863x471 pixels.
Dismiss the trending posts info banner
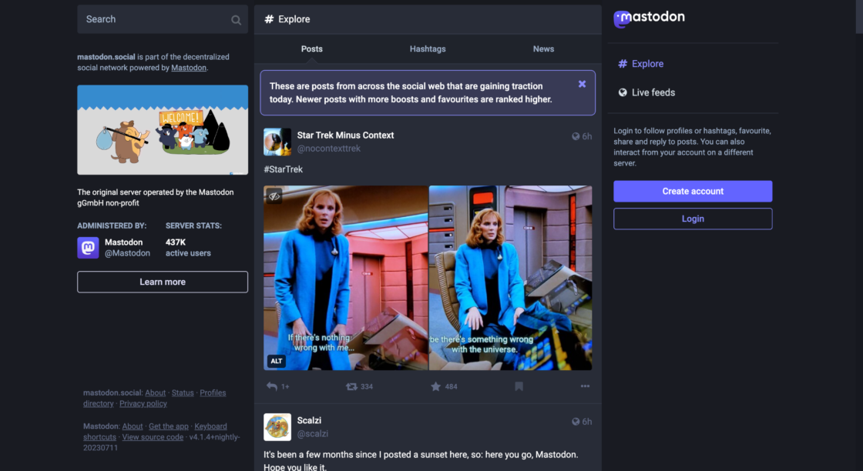click(582, 84)
